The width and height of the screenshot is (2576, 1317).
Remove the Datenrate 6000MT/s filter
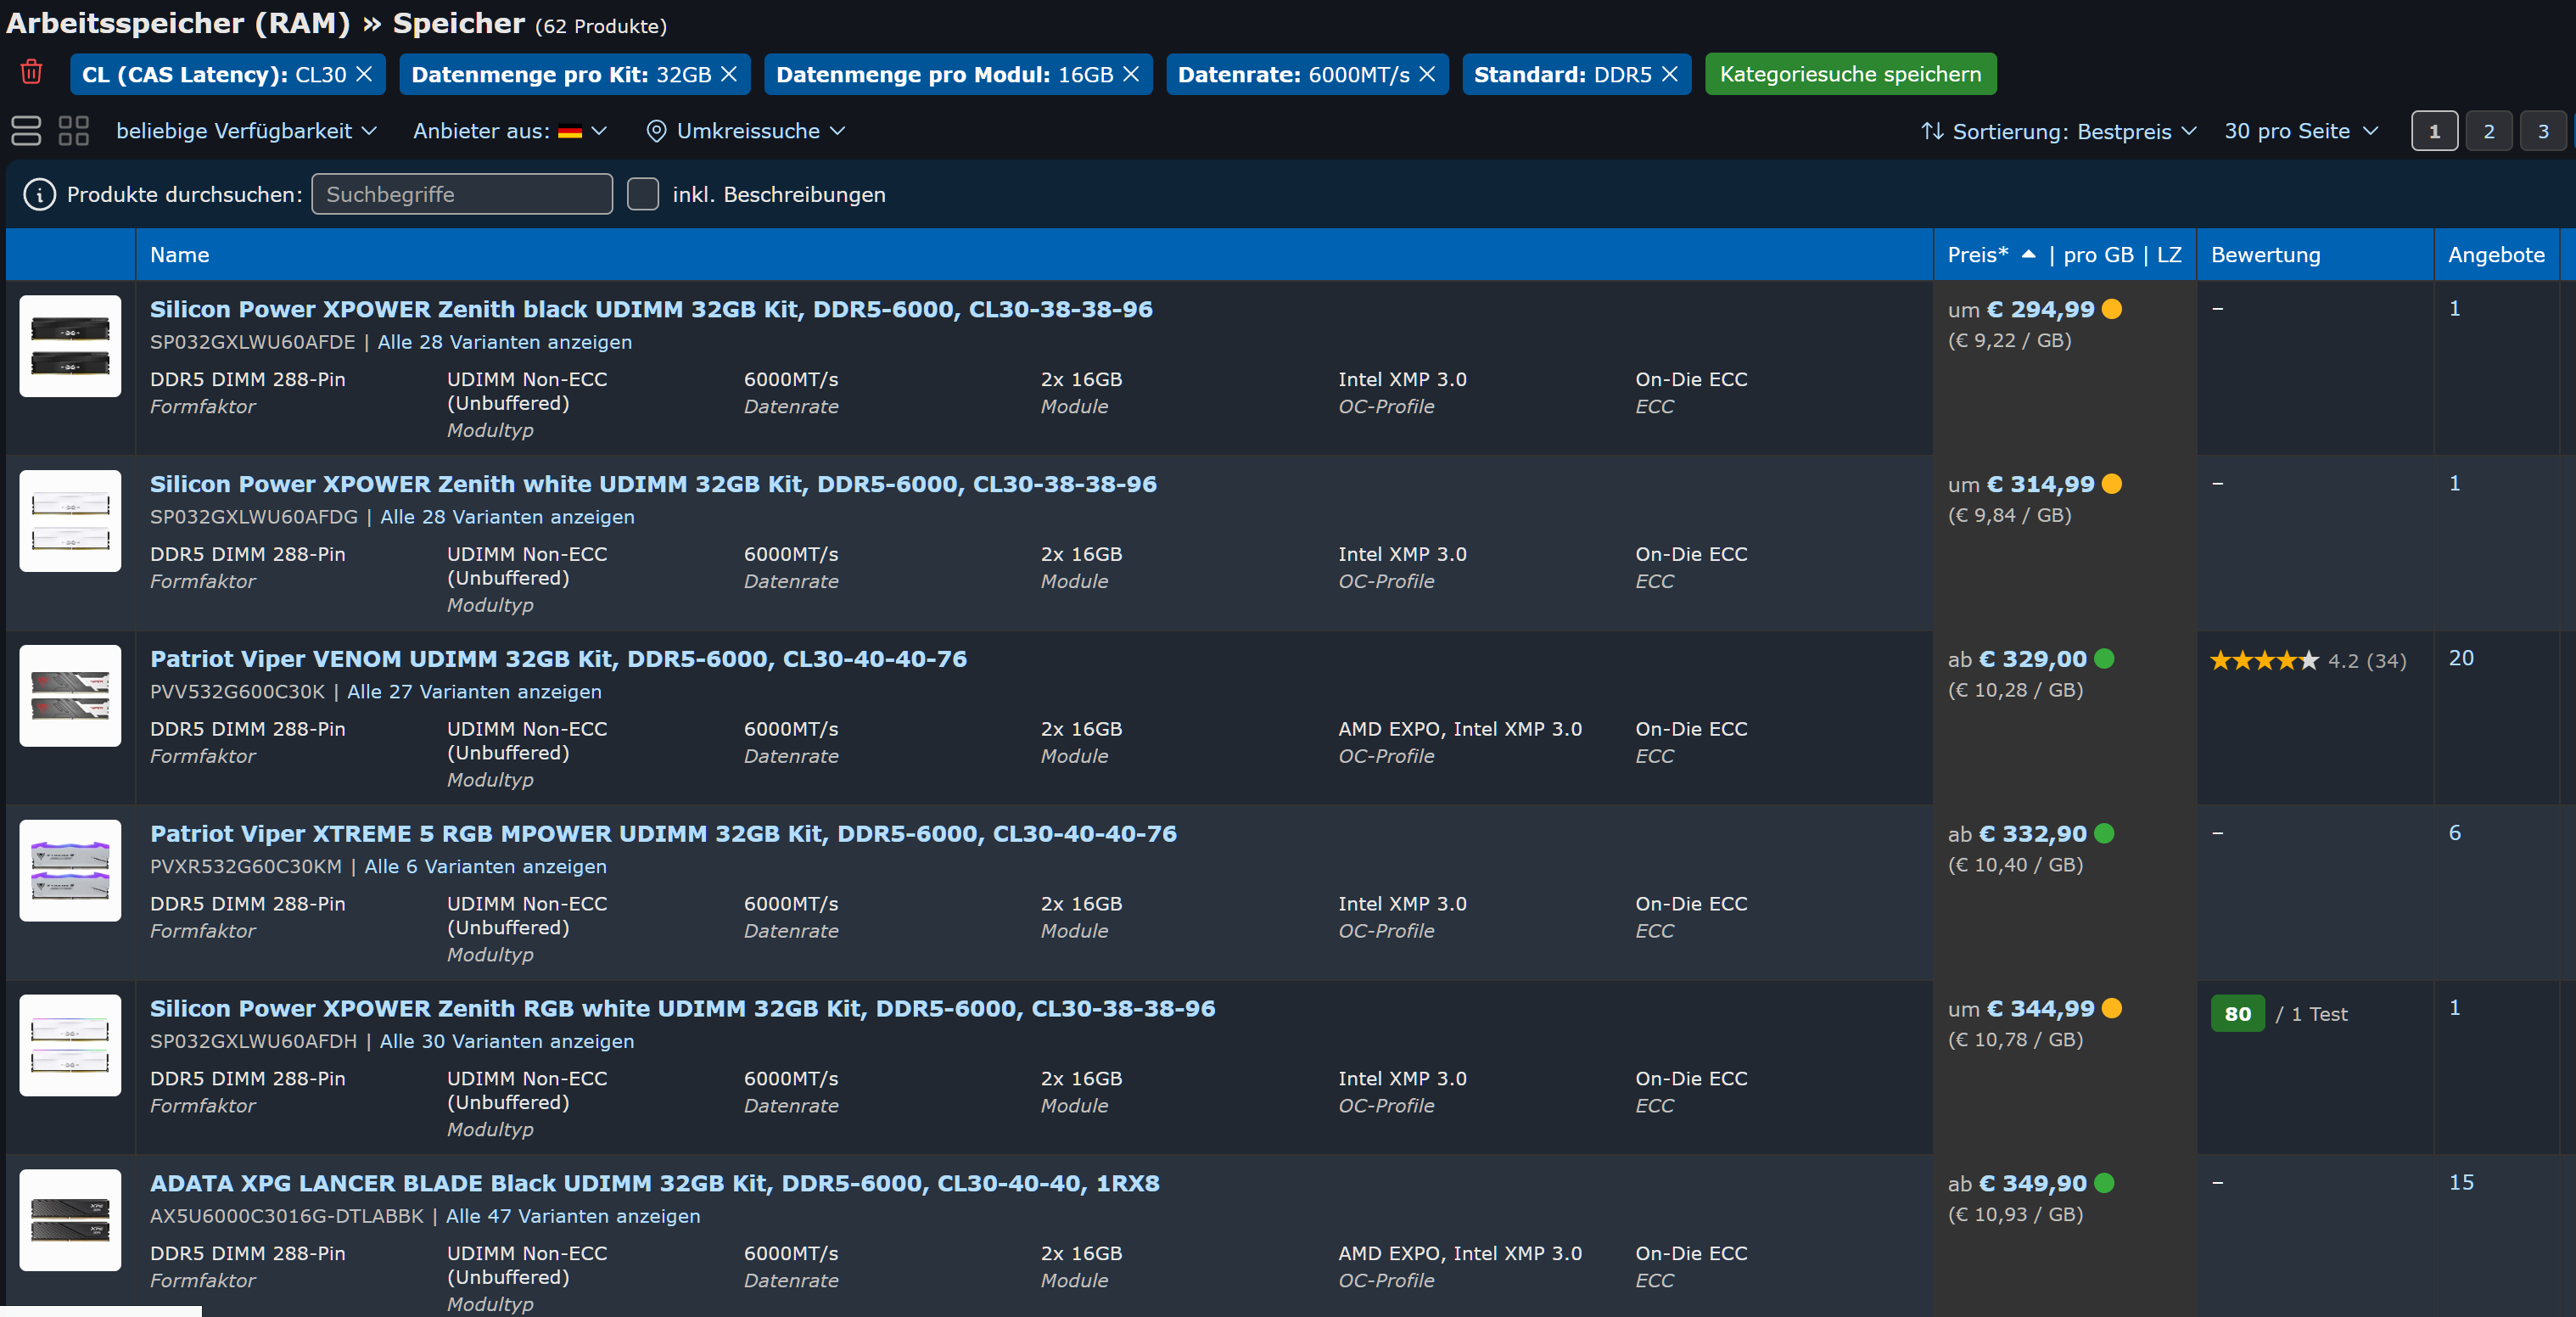tap(1427, 74)
